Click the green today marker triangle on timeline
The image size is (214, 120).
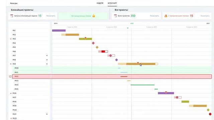click(x=128, y=28)
